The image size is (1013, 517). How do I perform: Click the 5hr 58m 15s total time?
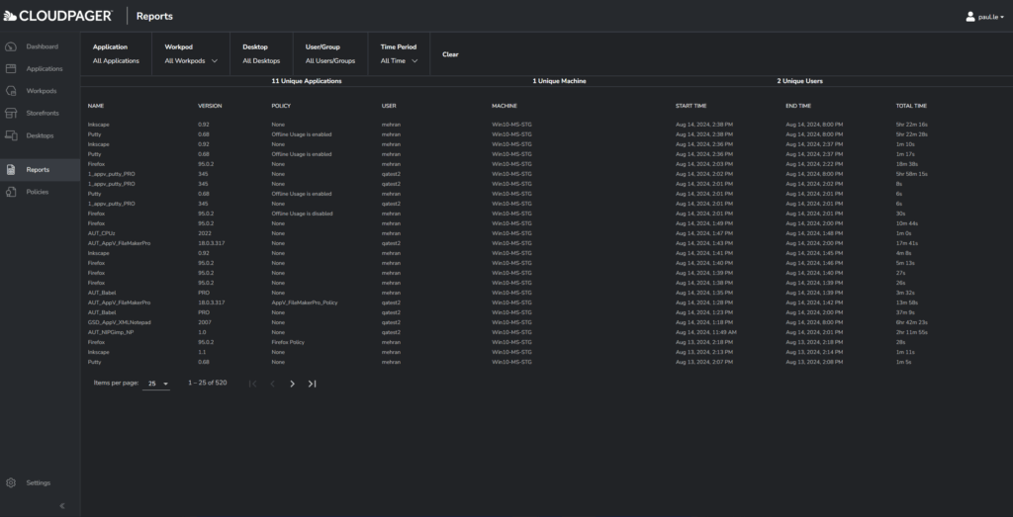click(x=911, y=174)
